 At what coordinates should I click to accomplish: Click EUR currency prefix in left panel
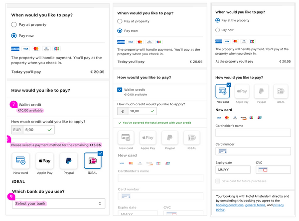click(x=17, y=130)
